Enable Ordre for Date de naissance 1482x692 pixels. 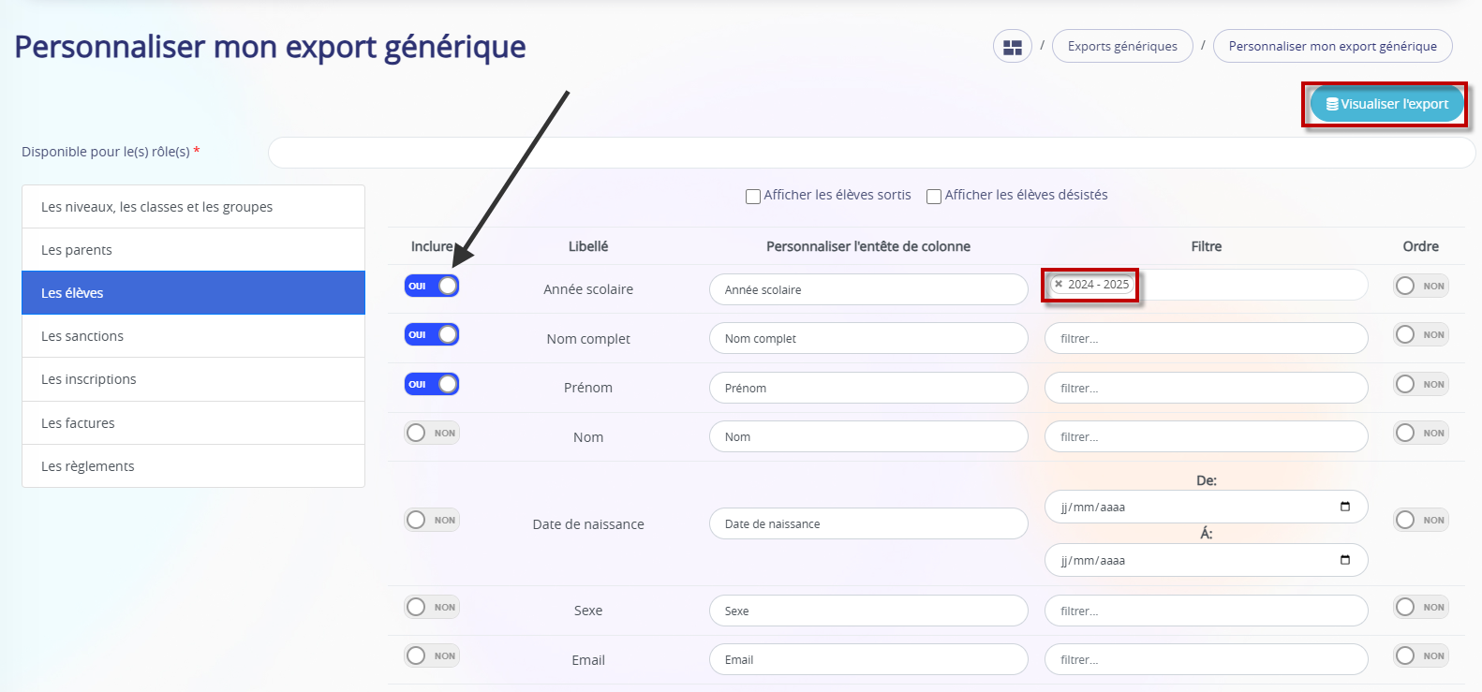click(x=1421, y=520)
